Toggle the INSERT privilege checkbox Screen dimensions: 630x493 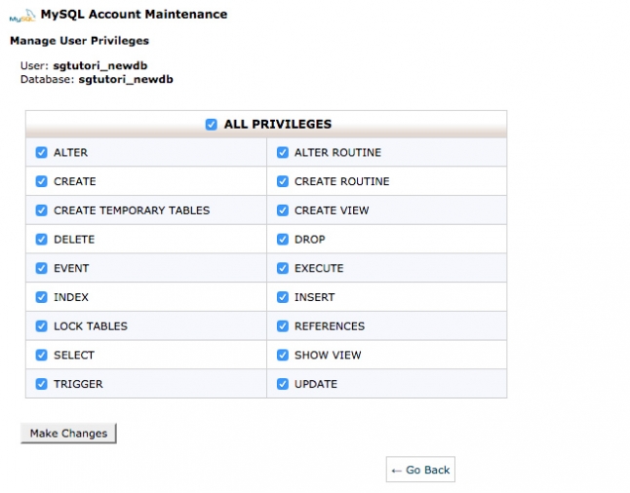283,297
